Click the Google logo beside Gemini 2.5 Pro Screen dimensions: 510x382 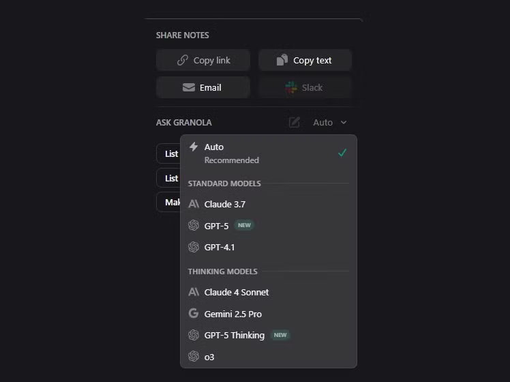[x=194, y=314]
